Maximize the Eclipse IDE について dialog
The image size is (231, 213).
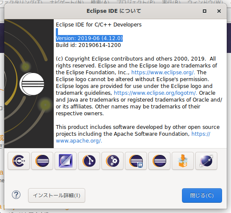pos(205,11)
